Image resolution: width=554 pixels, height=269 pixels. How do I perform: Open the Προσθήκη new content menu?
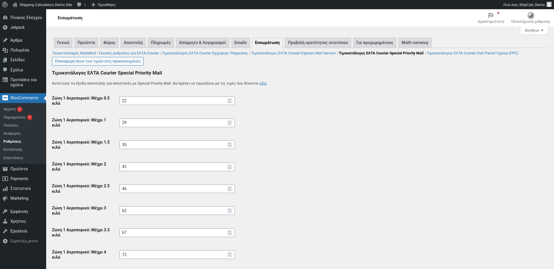[103, 5]
